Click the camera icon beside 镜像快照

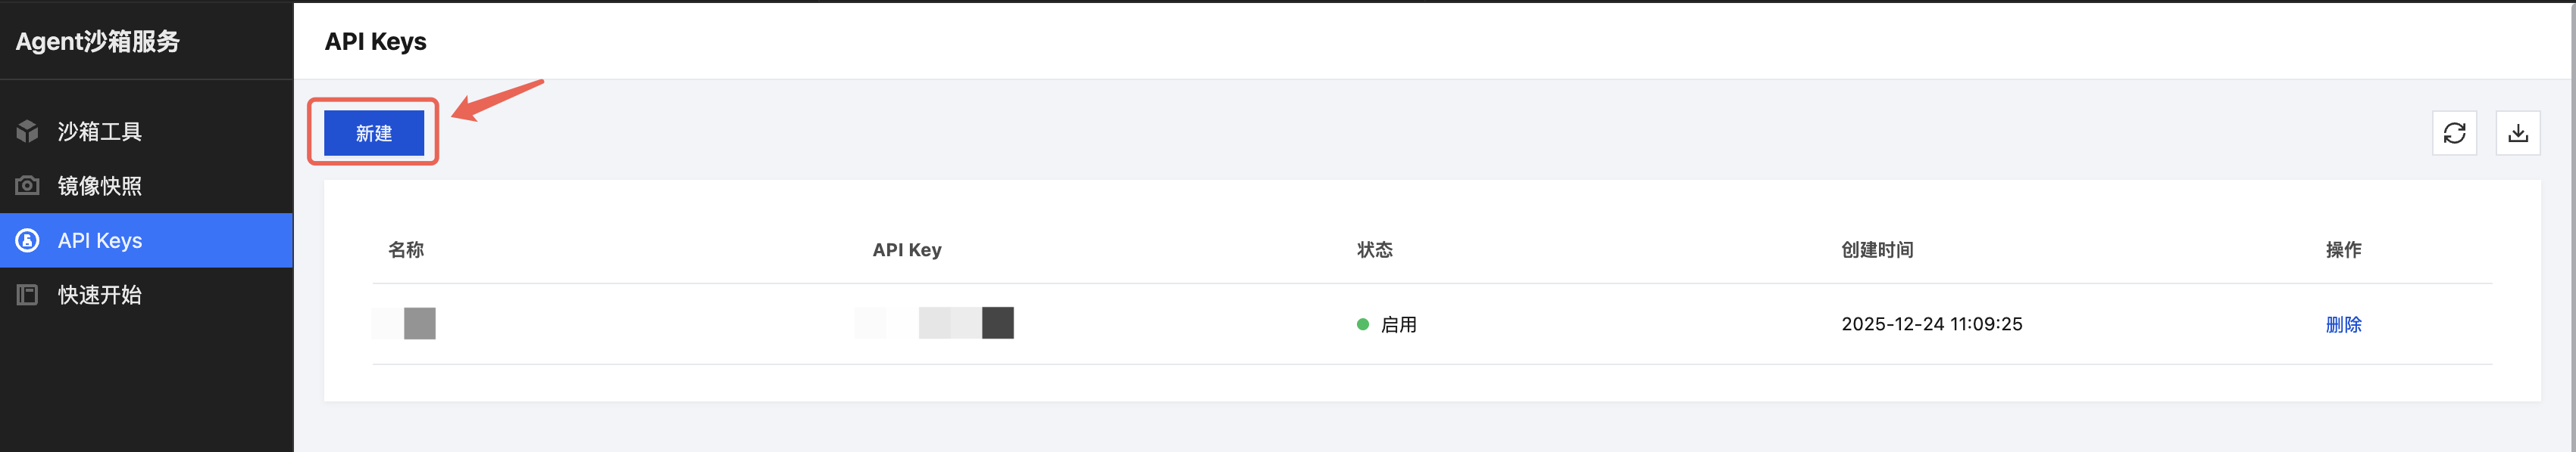point(27,186)
